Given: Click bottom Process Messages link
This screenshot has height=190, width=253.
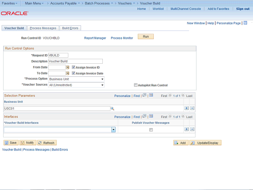Looking at the screenshot, I should (x=36, y=150).
